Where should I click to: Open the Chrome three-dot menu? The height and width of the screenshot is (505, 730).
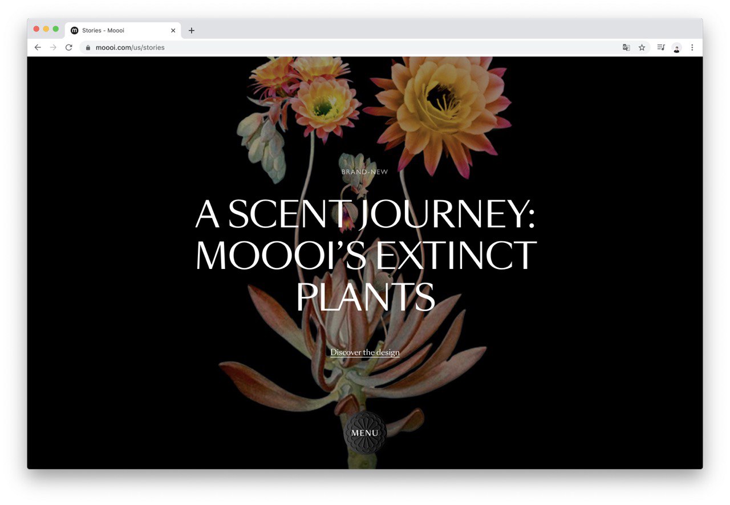(692, 47)
